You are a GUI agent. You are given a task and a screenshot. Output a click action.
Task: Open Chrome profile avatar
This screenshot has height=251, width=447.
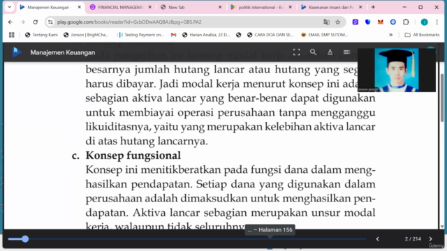[x=424, y=22]
